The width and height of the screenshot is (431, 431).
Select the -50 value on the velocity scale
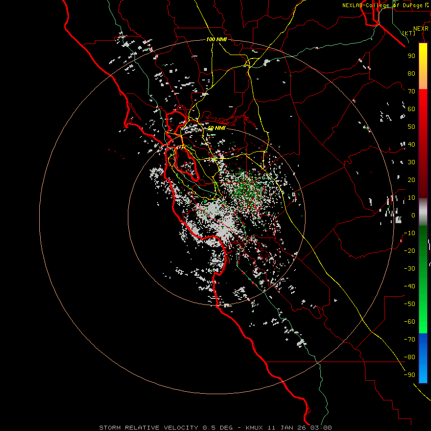click(x=409, y=304)
